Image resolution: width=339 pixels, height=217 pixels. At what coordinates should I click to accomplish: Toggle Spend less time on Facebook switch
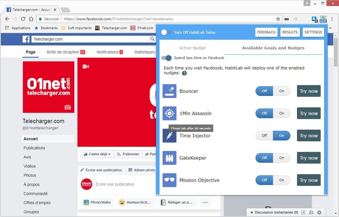coord(166,58)
